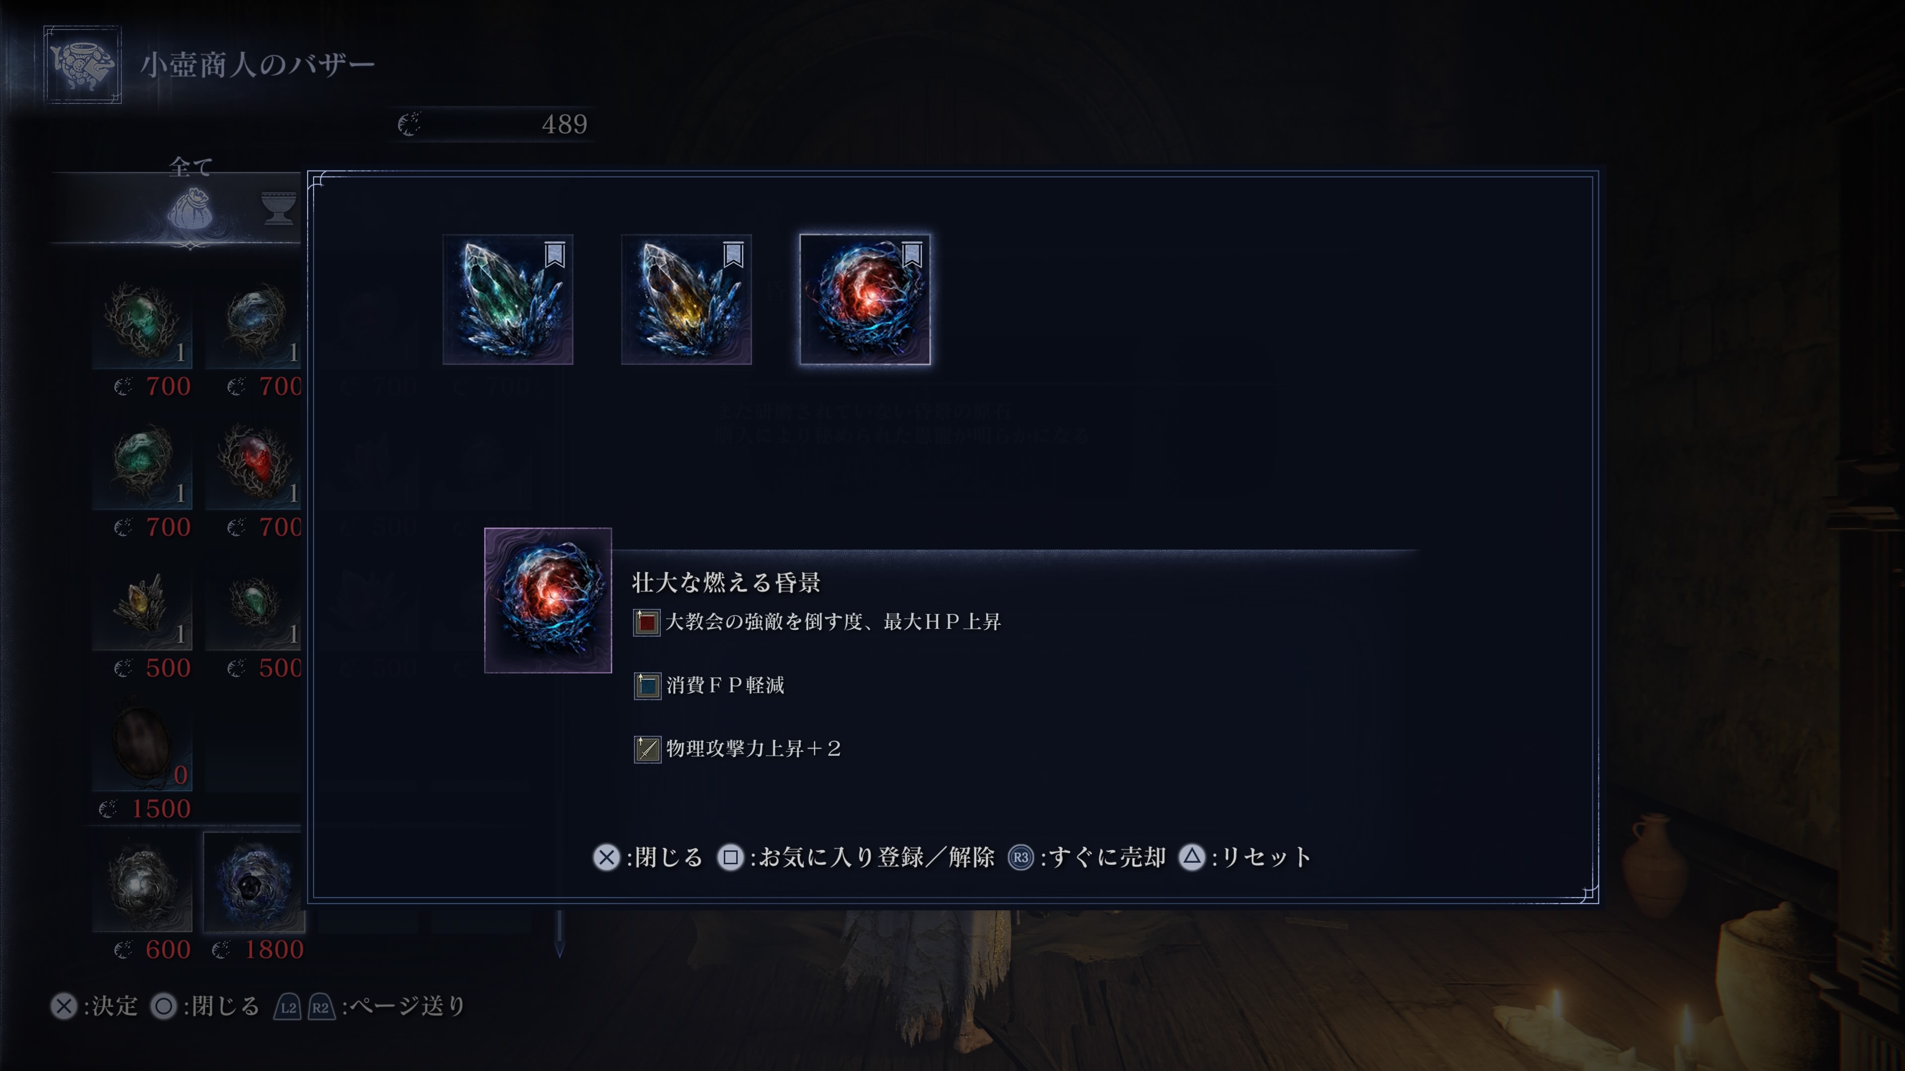Screen dimensions: 1905x1071
Task: Click the FP cost reduction effect icon
Action: click(x=647, y=686)
